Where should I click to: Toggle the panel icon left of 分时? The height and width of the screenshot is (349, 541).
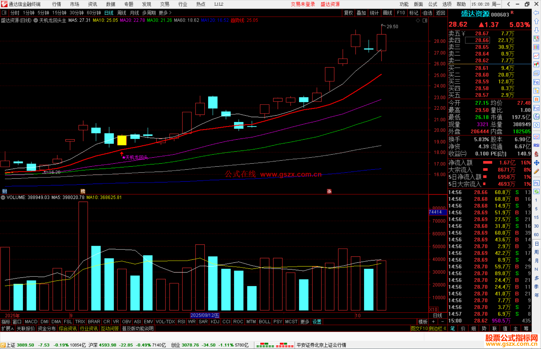point(4,13)
